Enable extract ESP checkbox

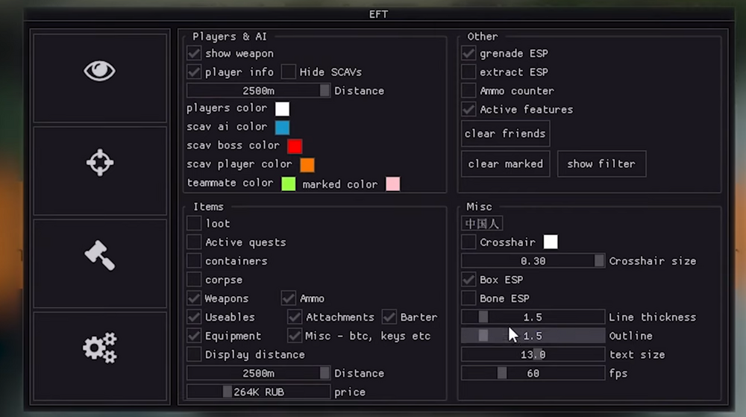tap(468, 72)
